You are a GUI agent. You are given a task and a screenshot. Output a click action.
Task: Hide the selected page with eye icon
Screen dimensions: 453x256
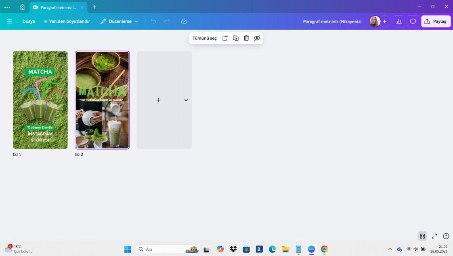tap(257, 38)
